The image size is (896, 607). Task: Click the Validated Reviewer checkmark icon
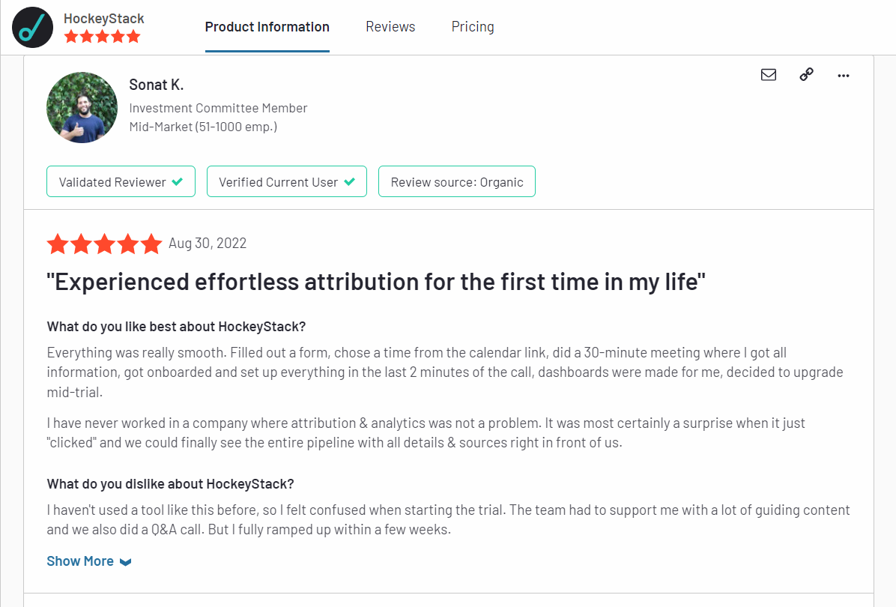pyautogui.click(x=178, y=182)
